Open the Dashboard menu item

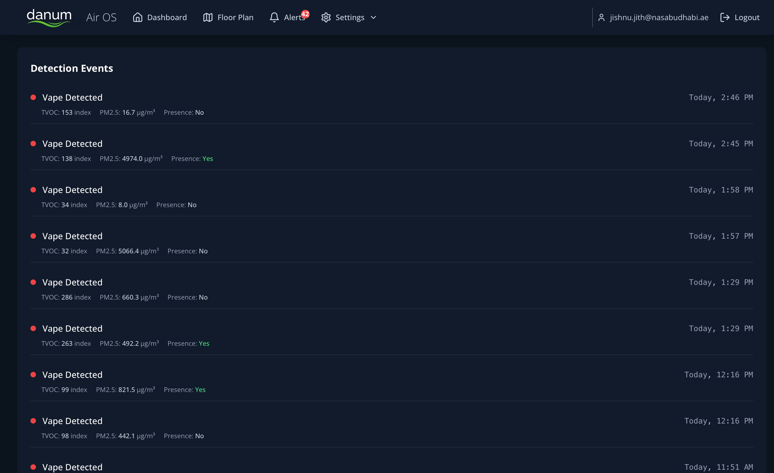click(167, 18)
